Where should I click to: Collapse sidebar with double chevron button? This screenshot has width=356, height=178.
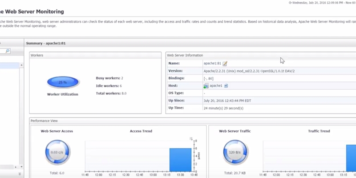click(x=20, y=174)
